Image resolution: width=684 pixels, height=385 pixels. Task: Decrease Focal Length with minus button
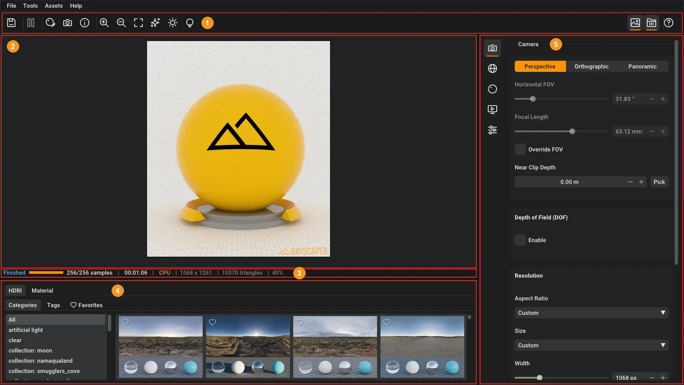(x=652, y=131)
